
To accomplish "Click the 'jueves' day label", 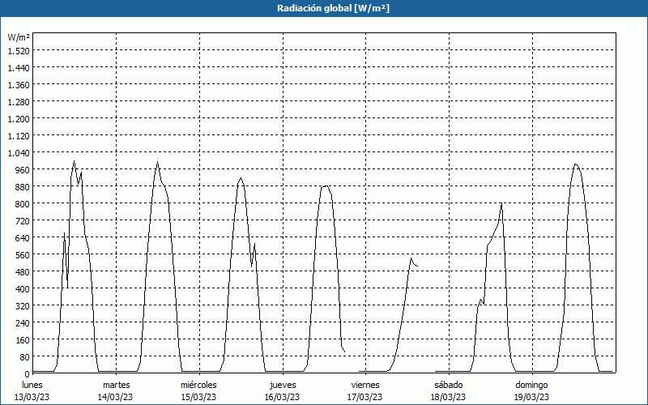I will 283,385.
